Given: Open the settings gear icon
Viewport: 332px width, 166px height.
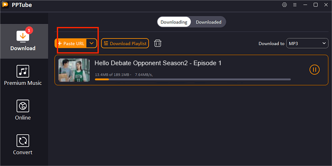Looking at the screenshot, I should point(284,5).
